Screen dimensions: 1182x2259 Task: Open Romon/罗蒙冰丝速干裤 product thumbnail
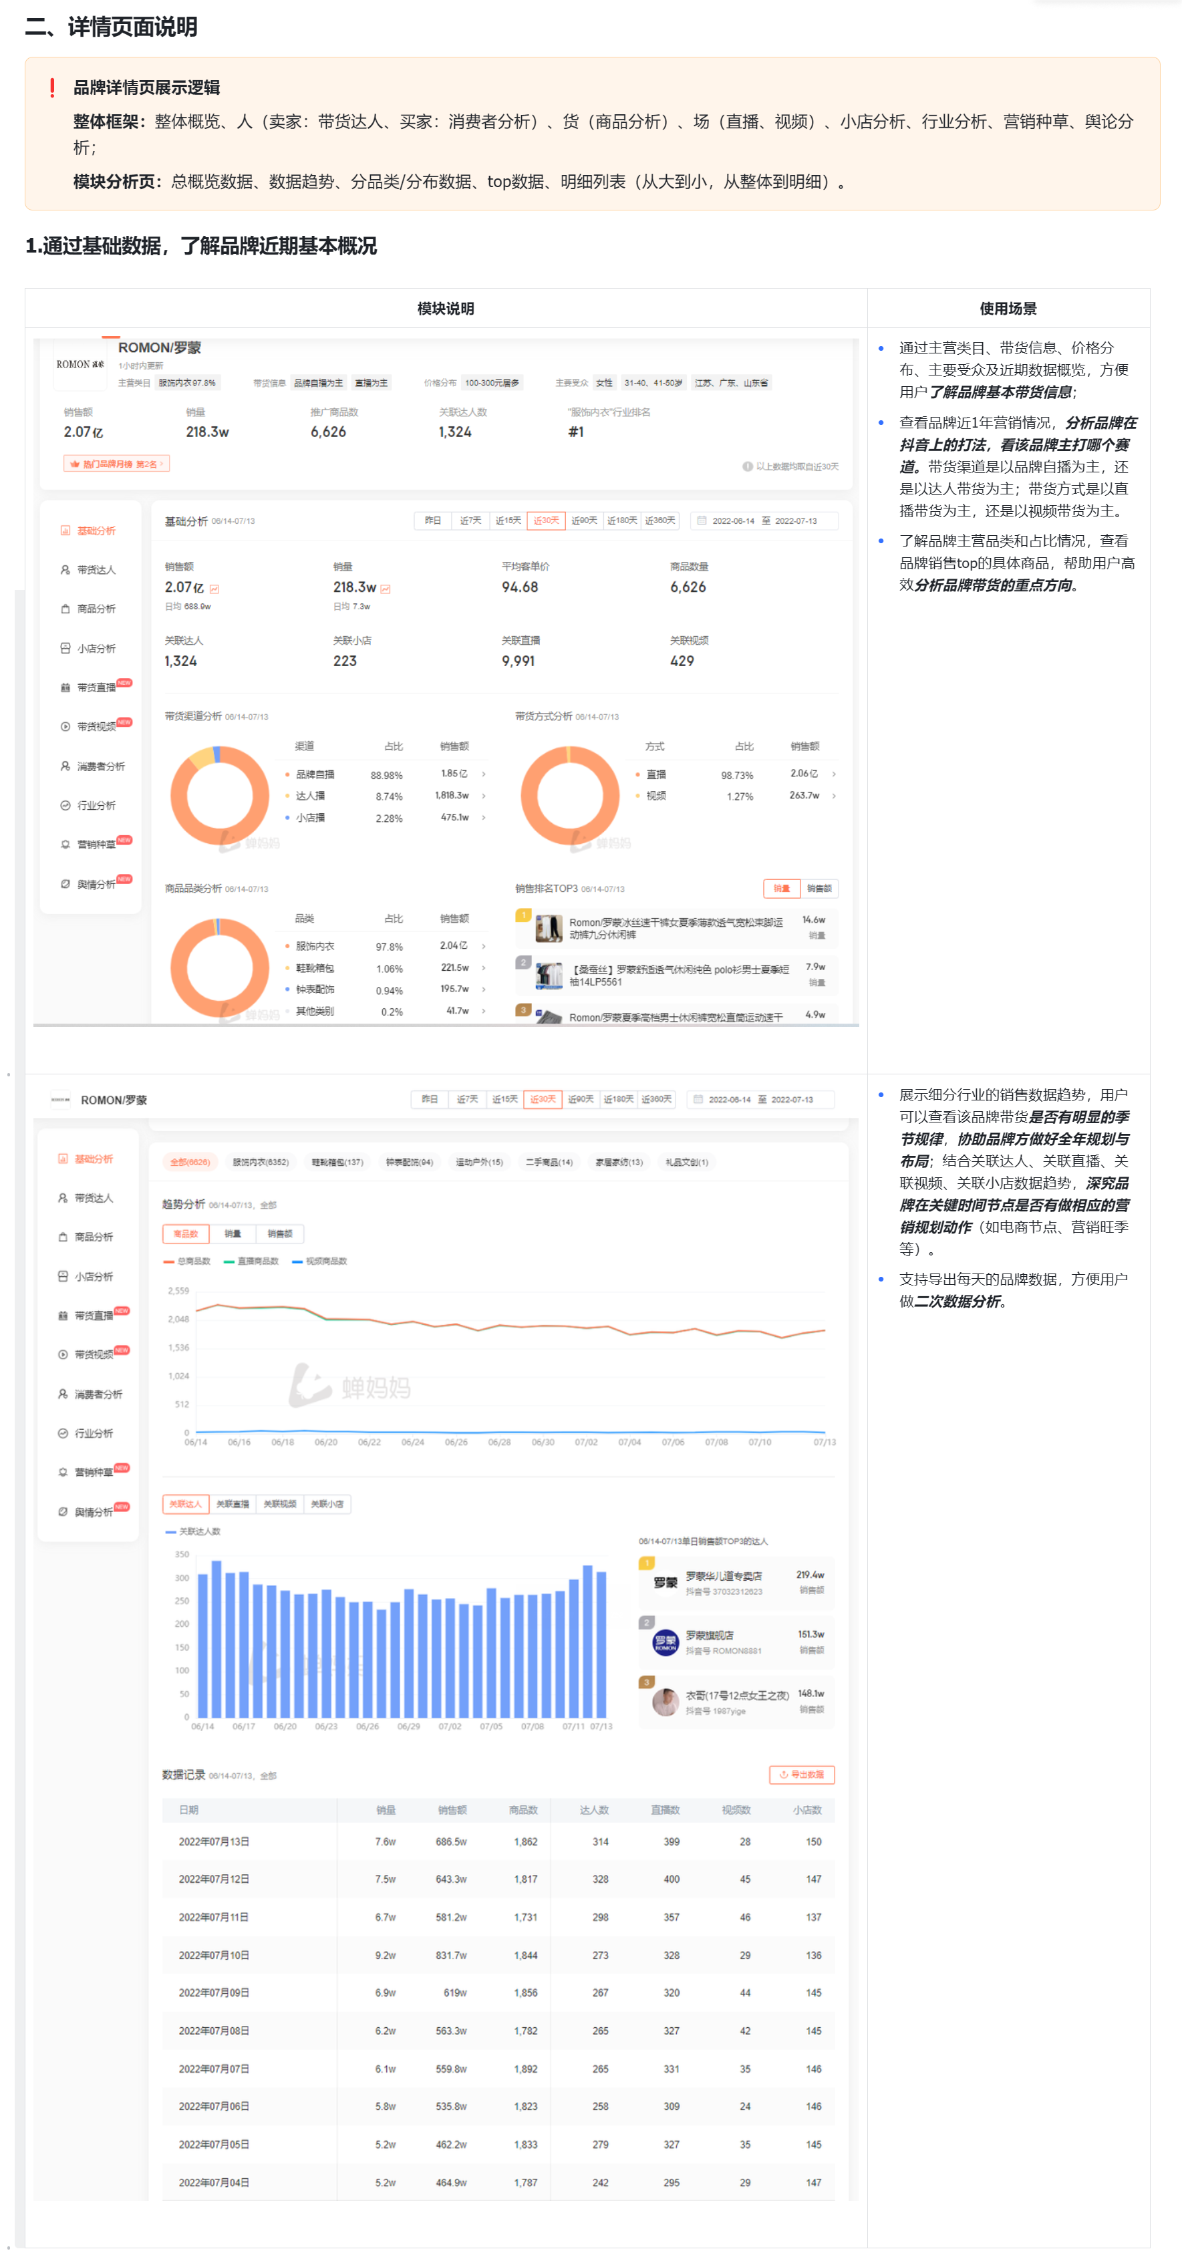[549, 928]
